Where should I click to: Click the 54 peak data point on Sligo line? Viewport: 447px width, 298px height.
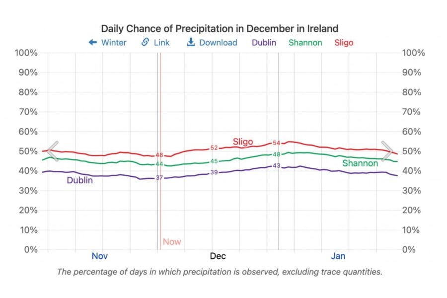pyautogui.click(x=277, y=144)
